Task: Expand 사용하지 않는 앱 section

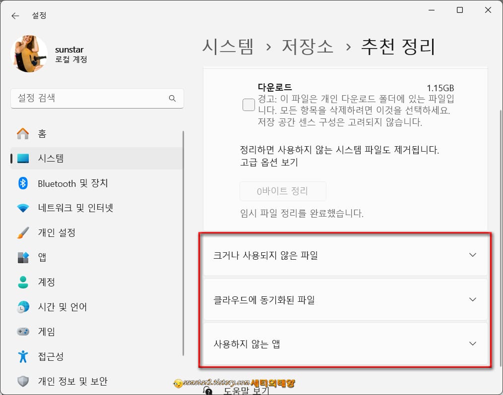Action: 345,343
